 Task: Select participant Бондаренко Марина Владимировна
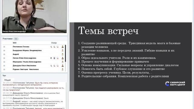point(27,51)
